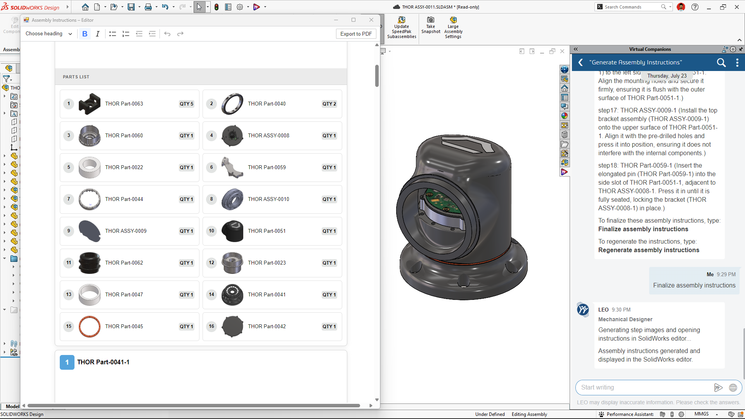The width and height of the screenshot is (745, 419).
Task: Open the Save dropdown arrow
Action: pyautogui.click(x=139, y=7)
